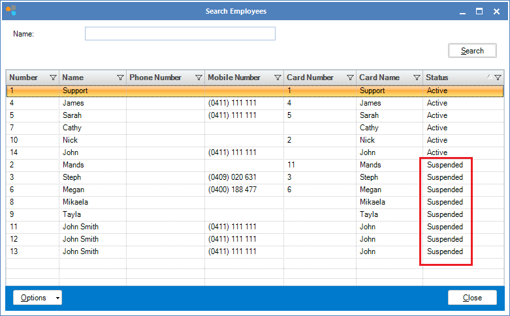
Task: Click the Card Number filter funnel
Action: (x=350, y=78)
